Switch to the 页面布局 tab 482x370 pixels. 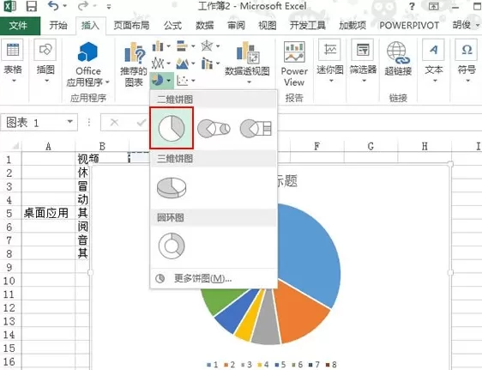pos(131,26)
